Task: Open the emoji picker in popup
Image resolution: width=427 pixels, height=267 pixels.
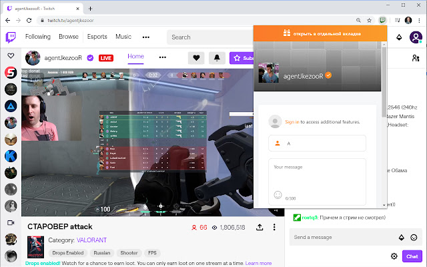Action: point(278,195)
